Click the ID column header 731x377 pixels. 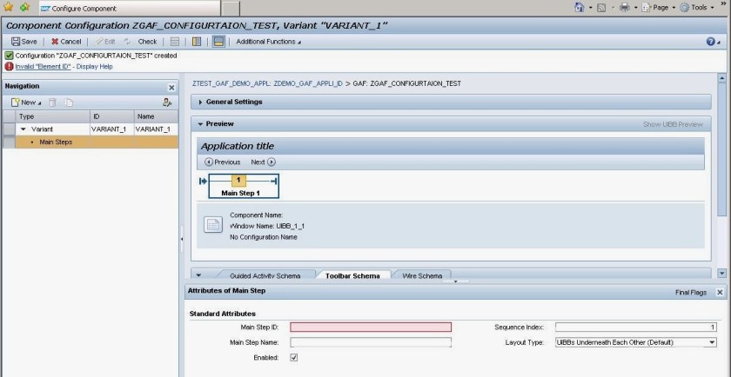112,116
